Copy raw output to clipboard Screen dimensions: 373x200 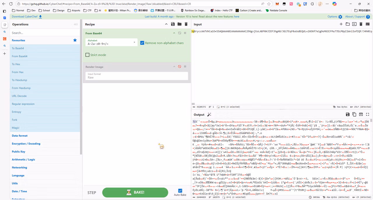click(354, 115)
